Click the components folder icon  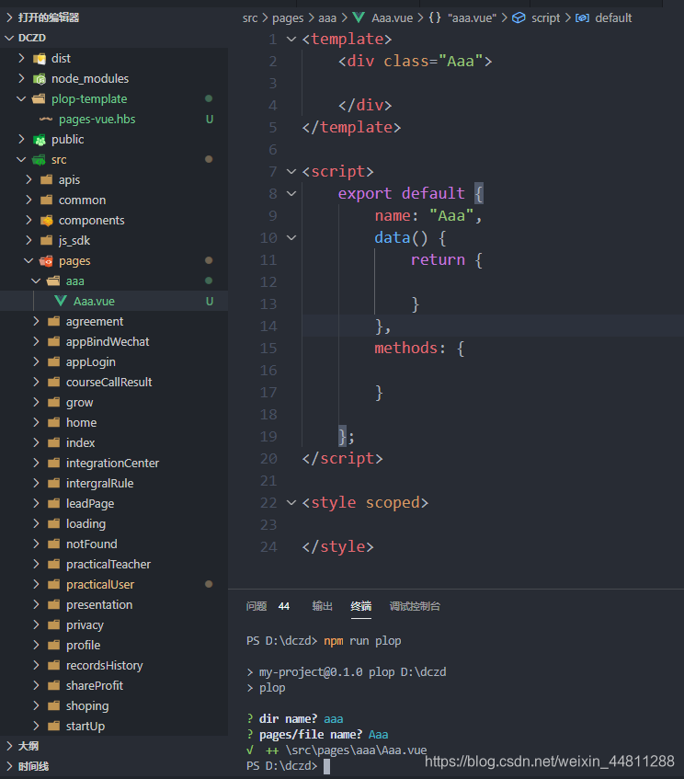pos(47,221)
